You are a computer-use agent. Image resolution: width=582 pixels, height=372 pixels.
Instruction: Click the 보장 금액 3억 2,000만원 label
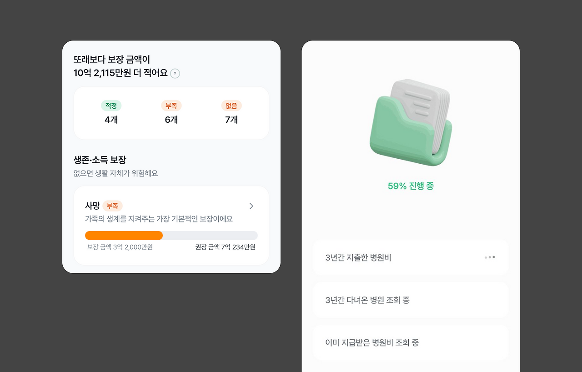click(x=120, y=247)
